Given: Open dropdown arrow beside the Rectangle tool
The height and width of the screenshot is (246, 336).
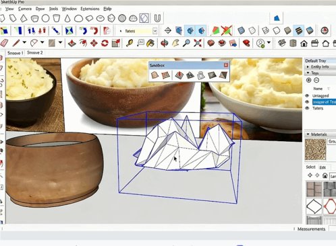Looking at the screenshot, I should click(x=60, y=42).
